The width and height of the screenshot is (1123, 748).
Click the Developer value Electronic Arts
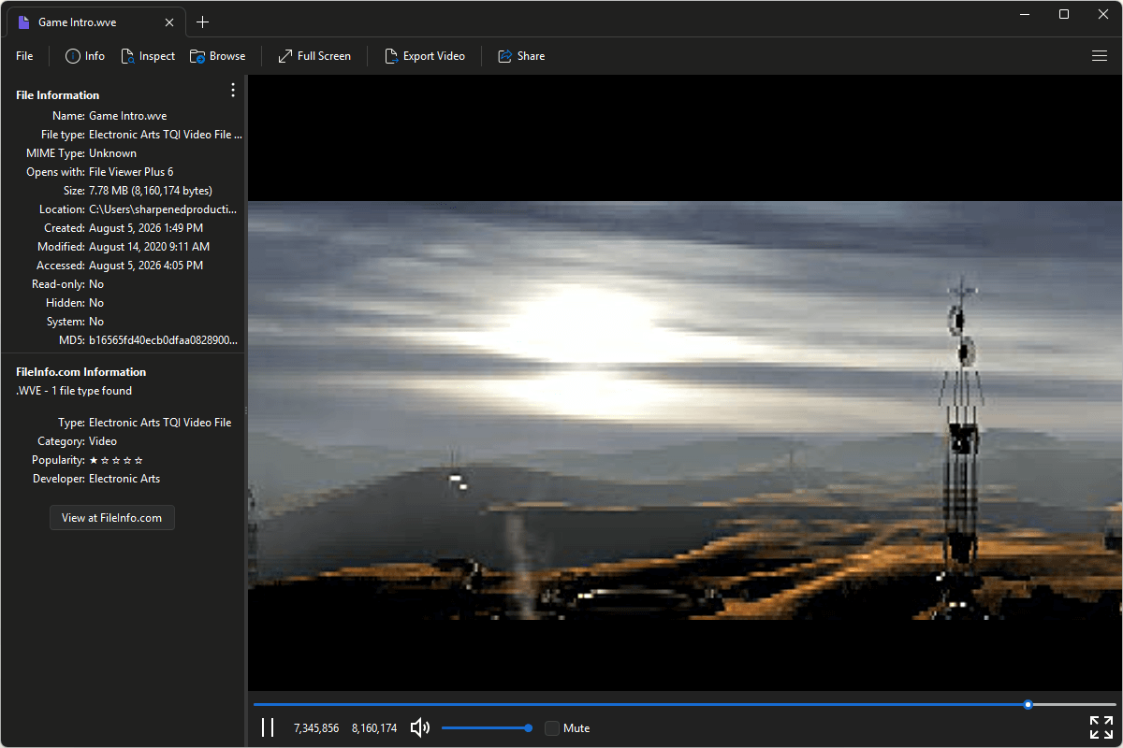(124, 479)
